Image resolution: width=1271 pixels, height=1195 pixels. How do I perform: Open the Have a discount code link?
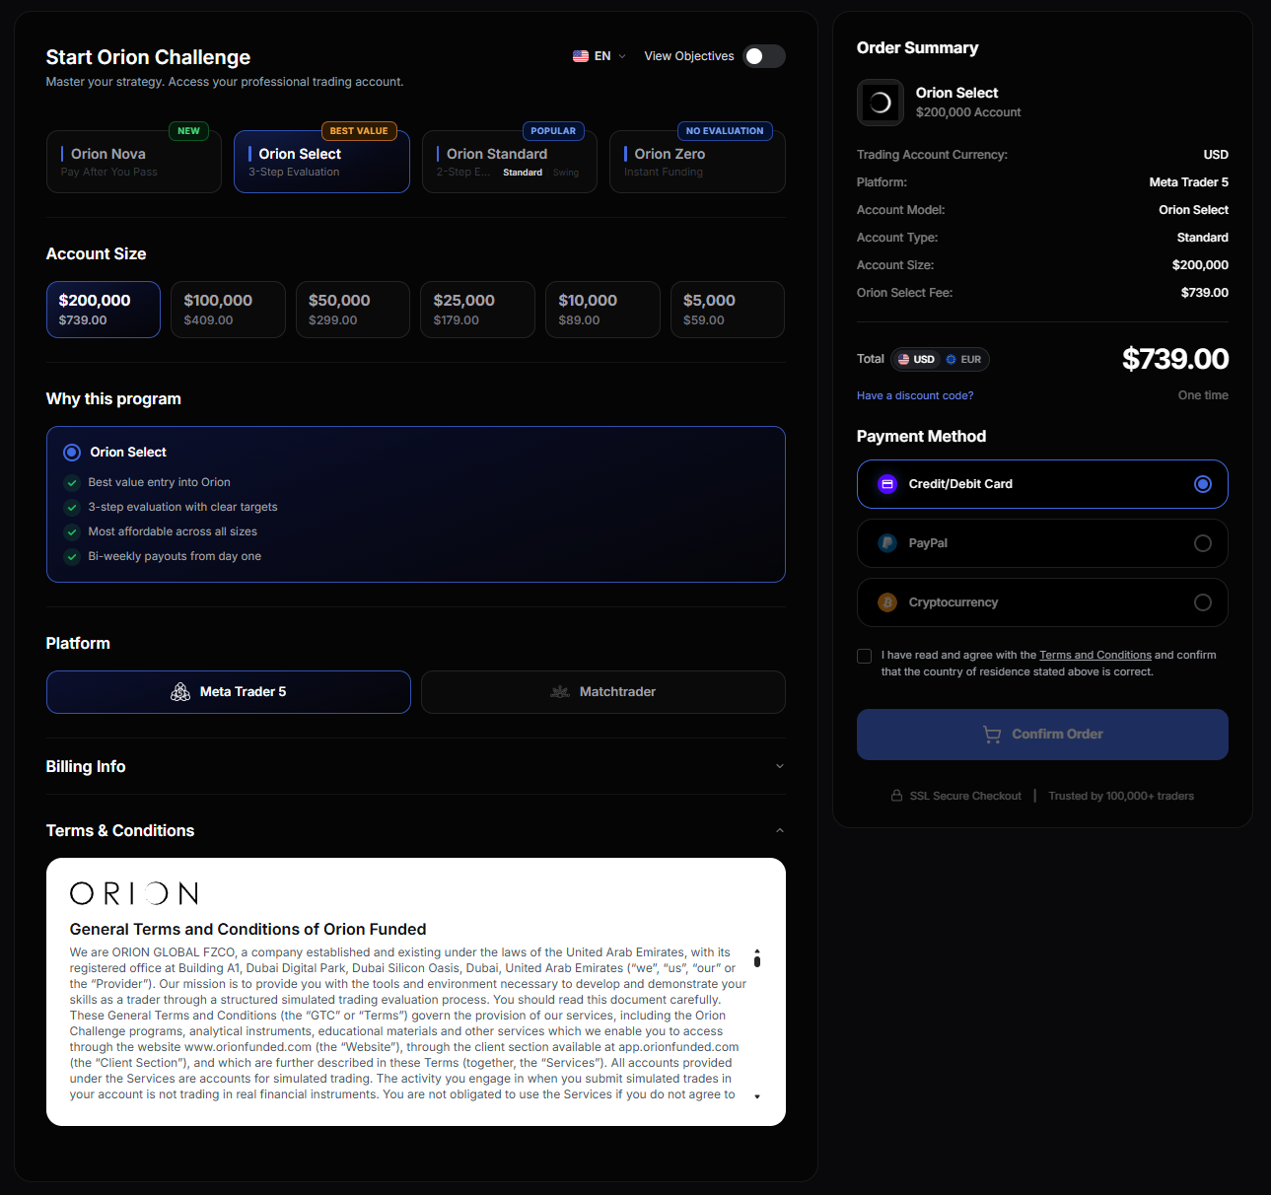point(915,395)
